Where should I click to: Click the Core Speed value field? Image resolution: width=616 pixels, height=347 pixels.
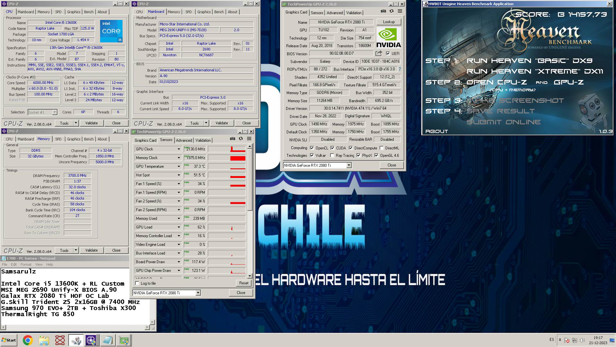pos(43,83)
